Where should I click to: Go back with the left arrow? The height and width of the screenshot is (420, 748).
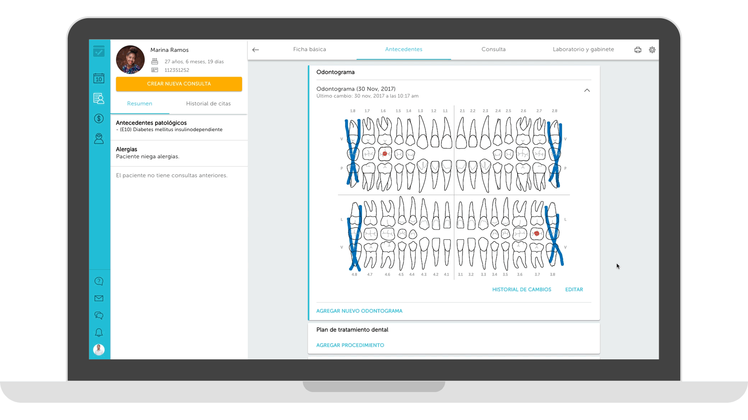256,49
